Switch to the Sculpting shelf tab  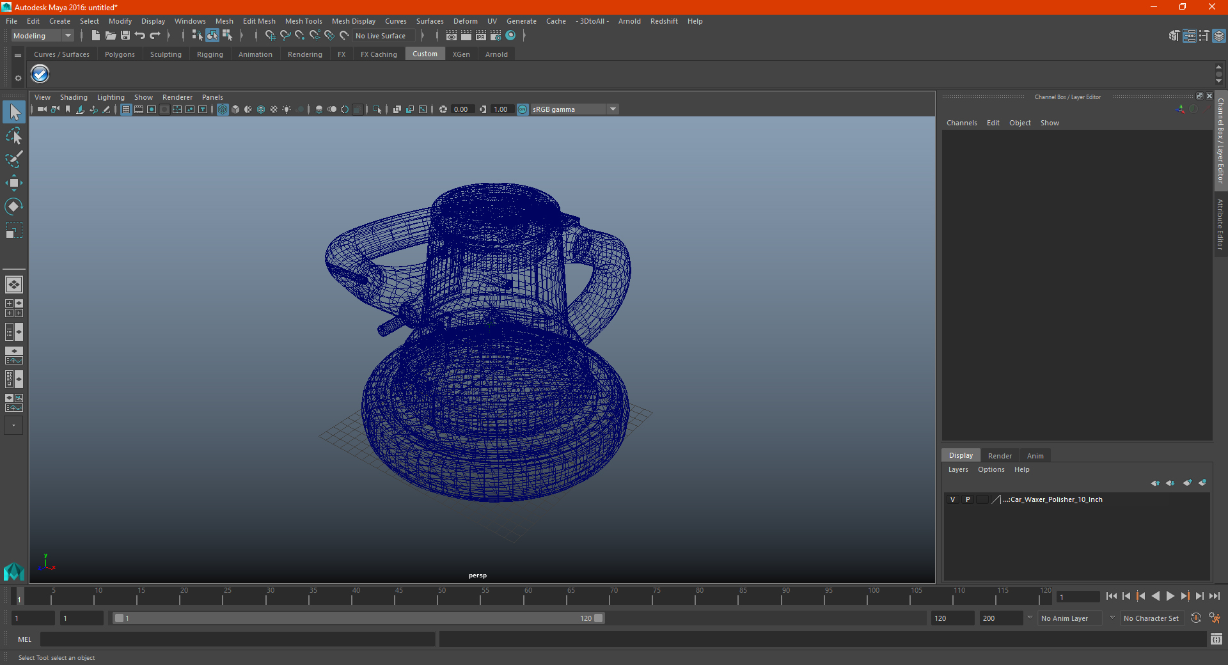click(x=166, y=54)
